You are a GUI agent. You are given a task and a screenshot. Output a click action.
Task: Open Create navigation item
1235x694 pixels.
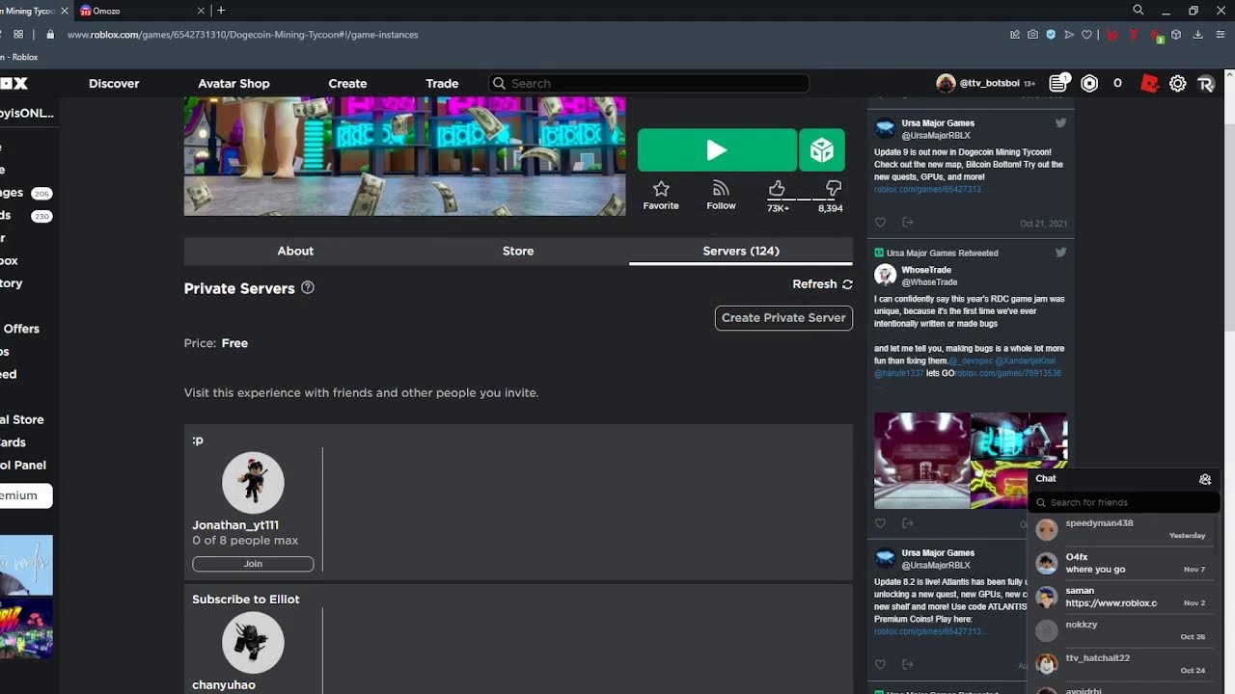(347, 84)
